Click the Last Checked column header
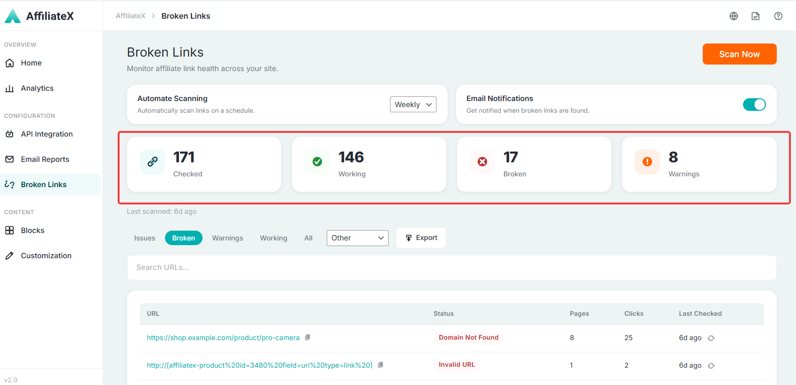The image size is (796, 385). [x=700, y=313]
